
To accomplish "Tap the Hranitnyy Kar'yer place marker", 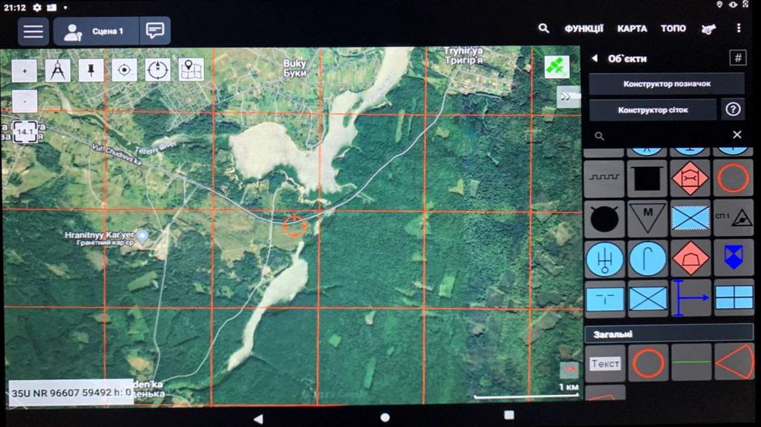I will (142, 236).
